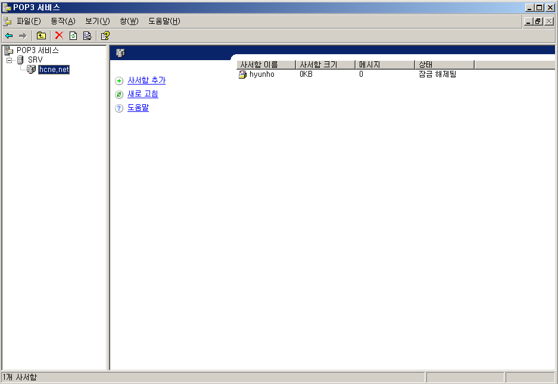Open the 파일(F) menu
The height and width of the screenshot is (384, 558).
click(29, 21)
